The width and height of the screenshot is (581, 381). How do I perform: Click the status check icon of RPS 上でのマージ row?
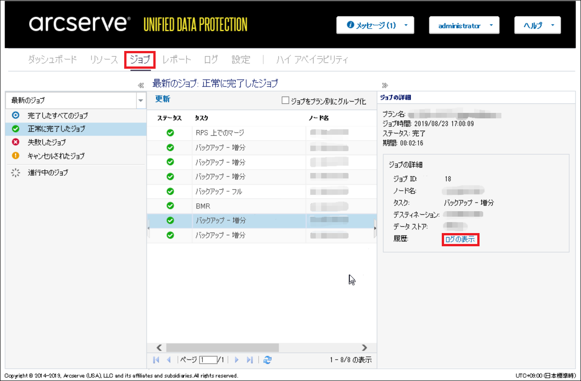(170, 133)
